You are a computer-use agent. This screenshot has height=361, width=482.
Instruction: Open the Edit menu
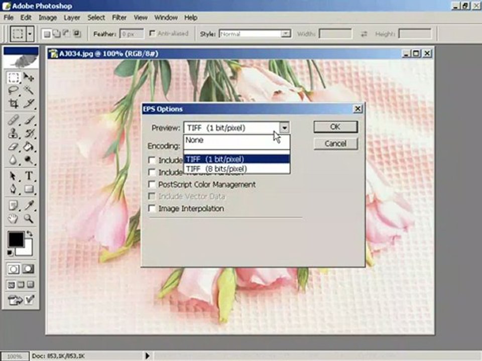[26, 18]
